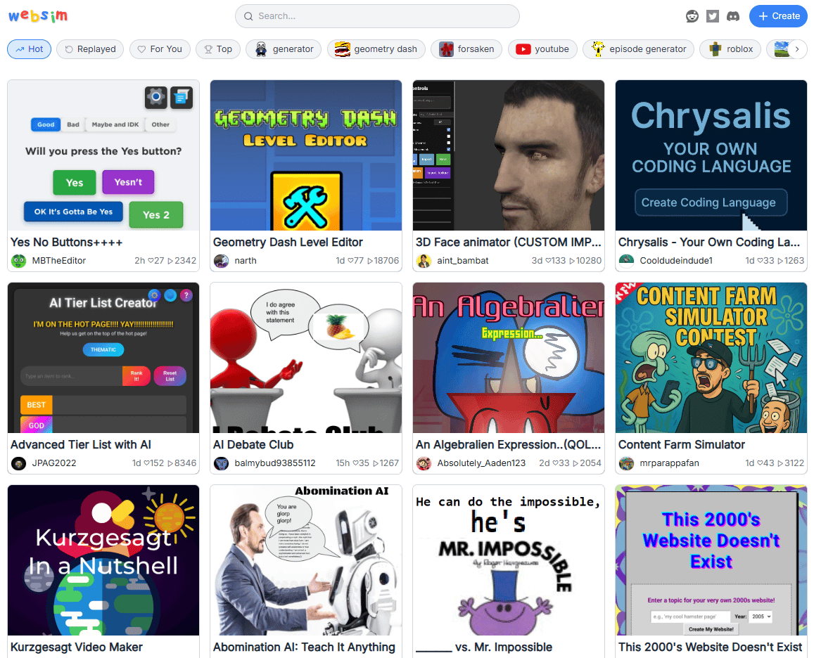
Task: Open the Yes No Buttons++++ title link
Action: pyautogui.click(x=66, y=243)
